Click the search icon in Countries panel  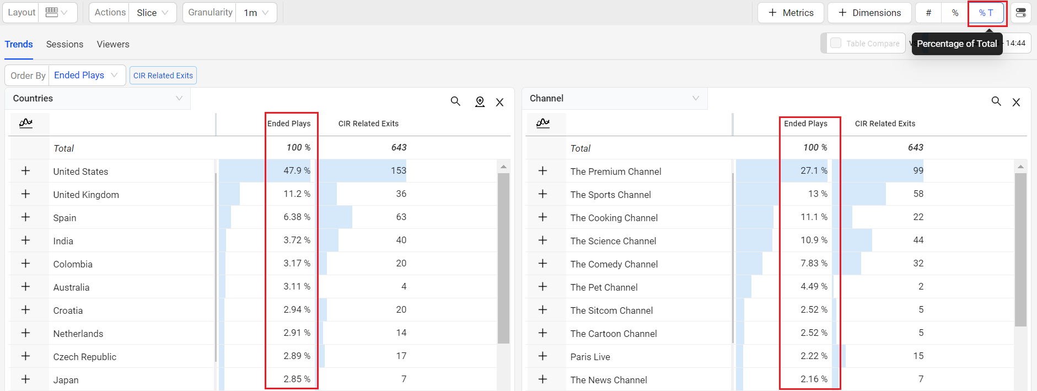pyautogui.click(x=455, y=101)
